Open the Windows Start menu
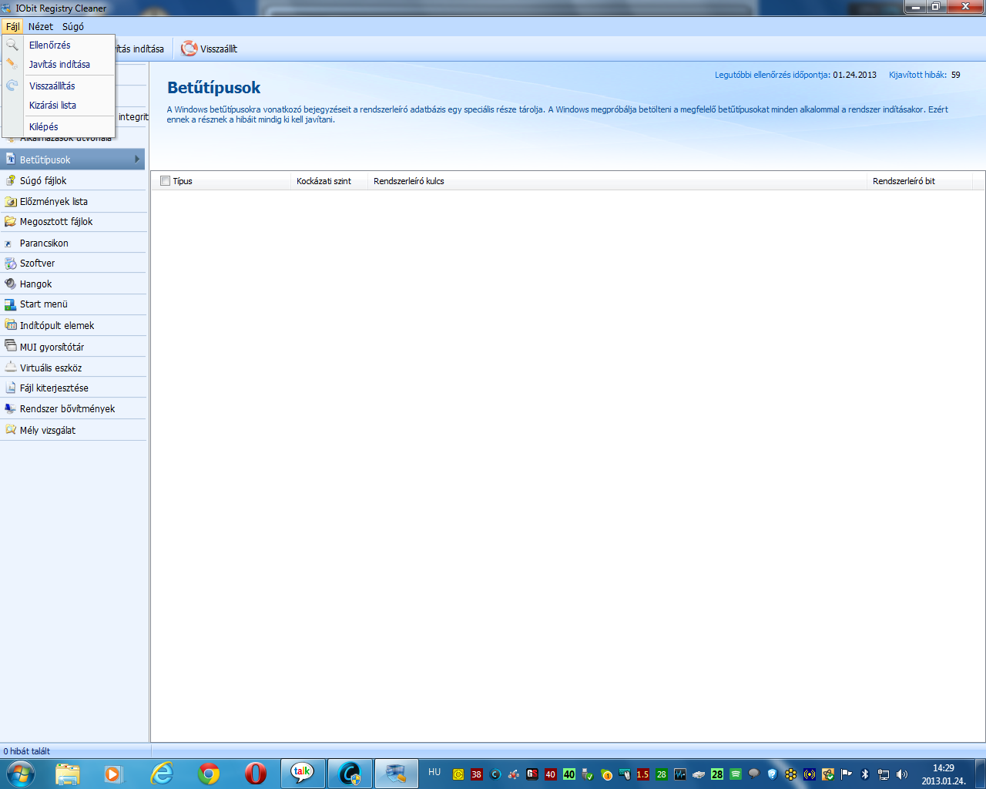This screenshot has height=789, width=986. click(x=20, y=773)
